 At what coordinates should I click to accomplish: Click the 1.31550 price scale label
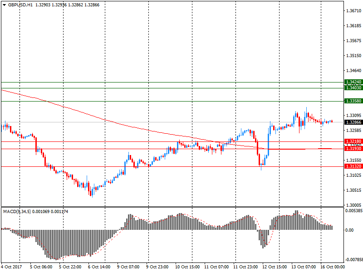pos(353,160)
